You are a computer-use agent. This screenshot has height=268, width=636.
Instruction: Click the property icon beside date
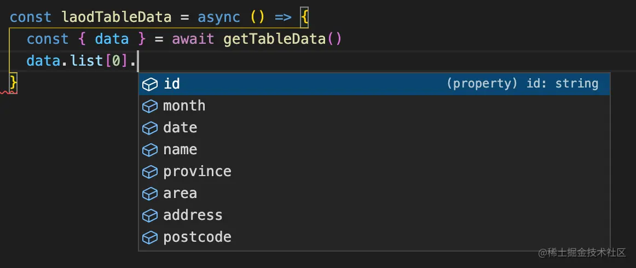pyautogui.click(x=150, y=128)
